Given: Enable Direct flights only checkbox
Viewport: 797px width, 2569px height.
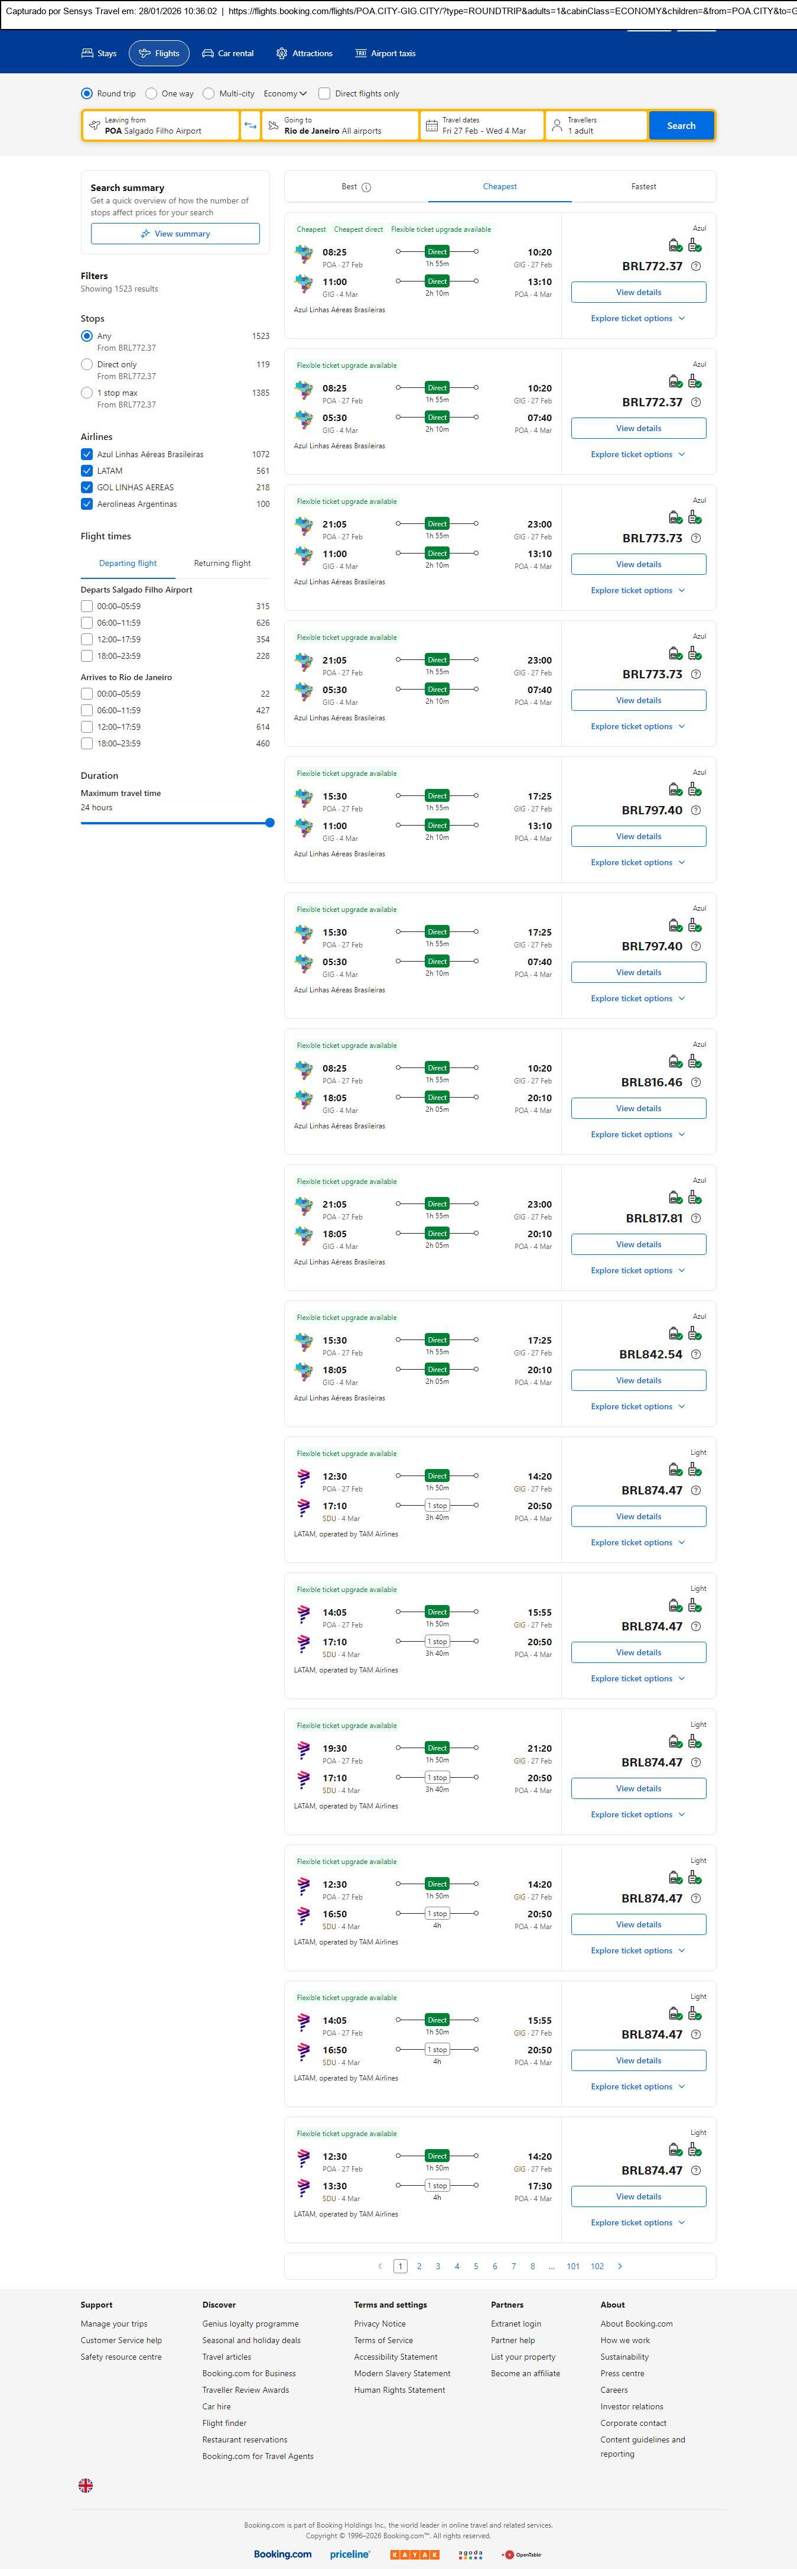Looking at the screenshot, I should 324,94.
